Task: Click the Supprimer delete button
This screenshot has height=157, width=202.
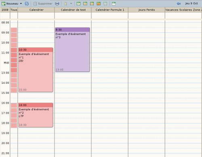Action: [43, 4]
